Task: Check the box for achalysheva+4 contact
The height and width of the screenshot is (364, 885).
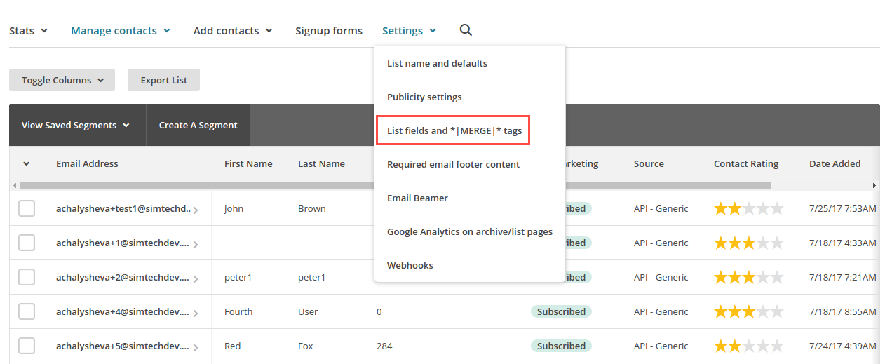Action: click(x=27, y=311)
